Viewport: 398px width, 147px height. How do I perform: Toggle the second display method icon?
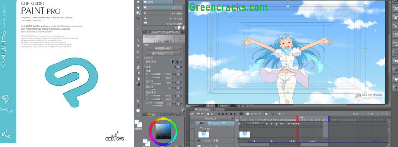177,62
